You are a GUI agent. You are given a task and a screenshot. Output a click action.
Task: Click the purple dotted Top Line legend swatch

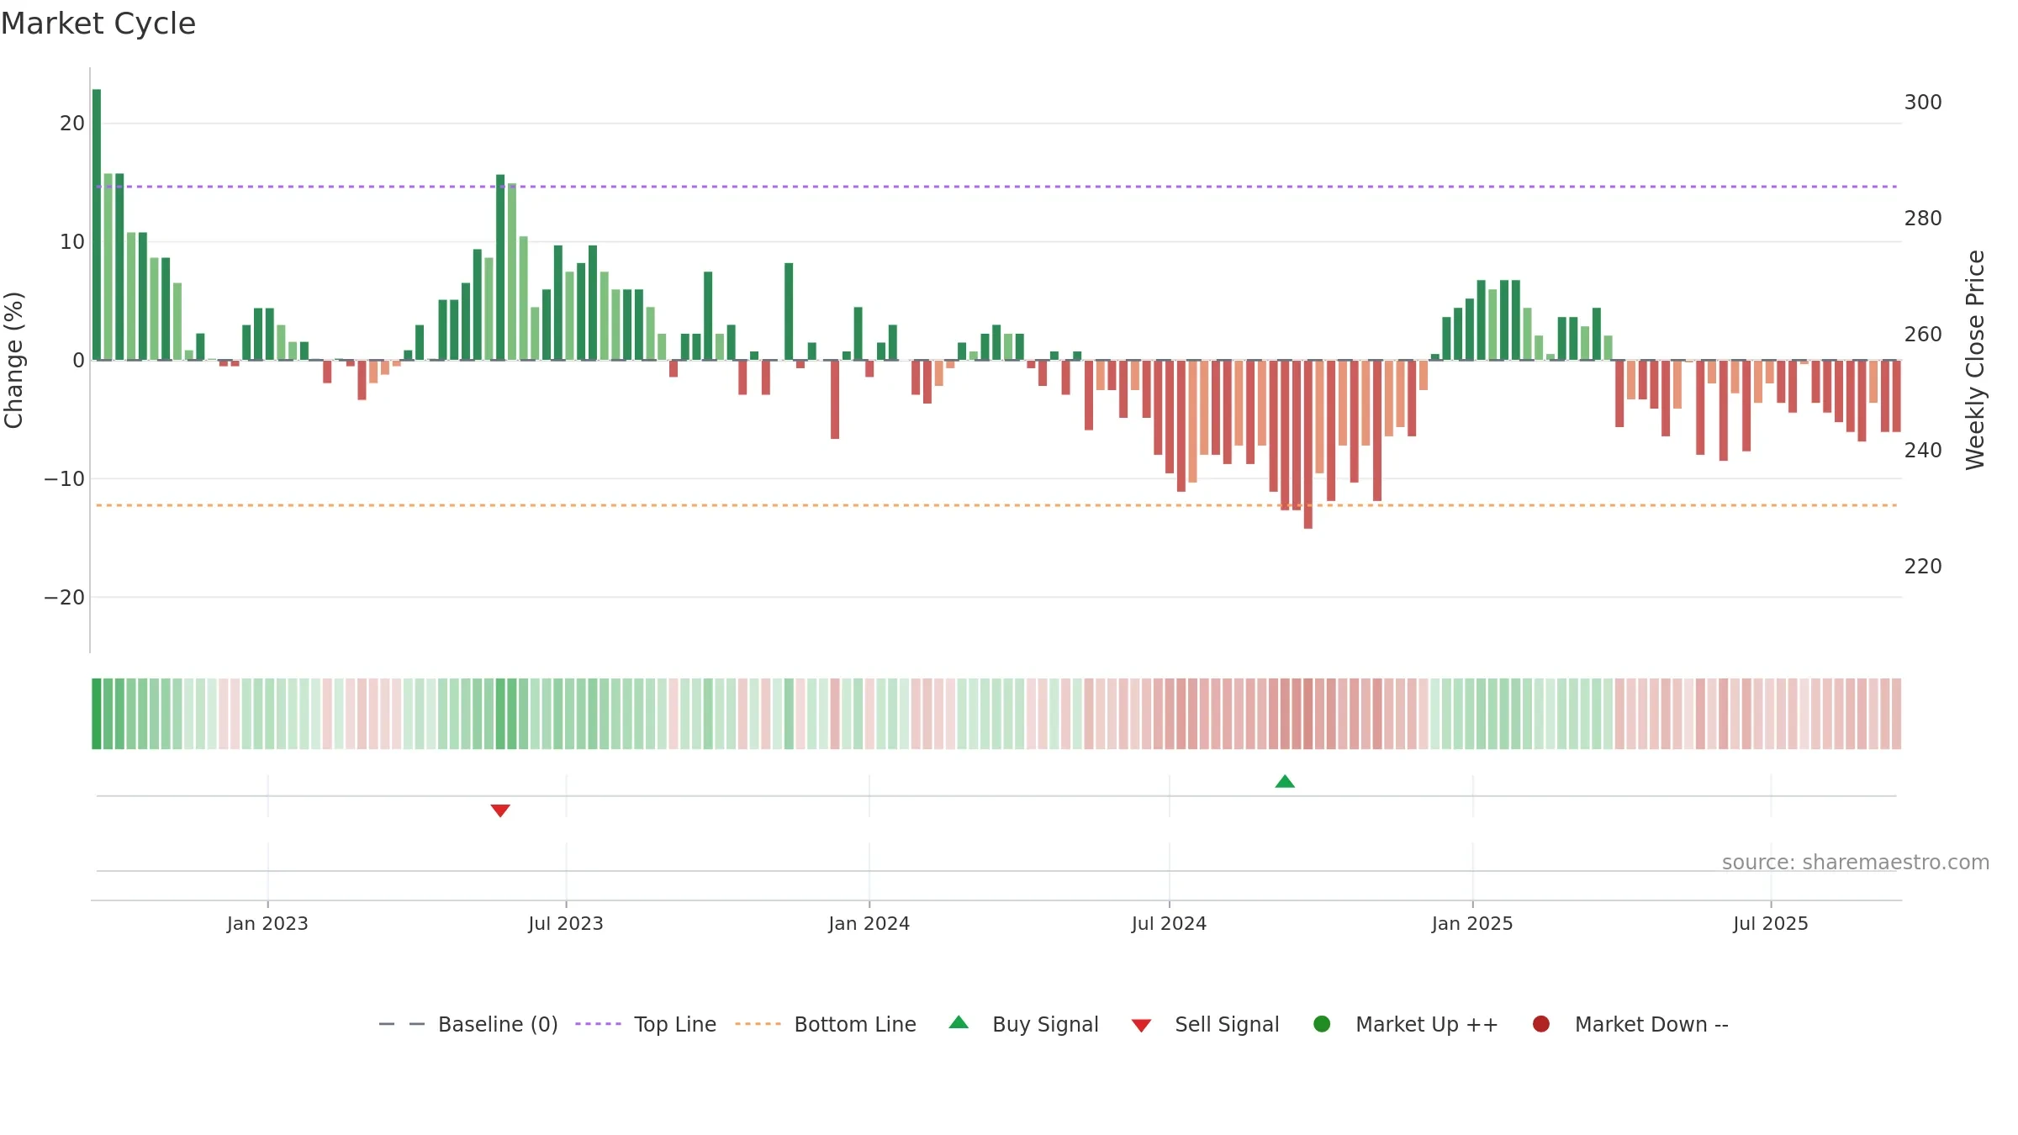598,1024
